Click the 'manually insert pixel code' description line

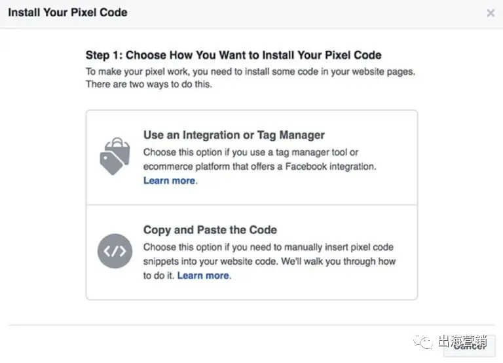(x=269, y=247)
